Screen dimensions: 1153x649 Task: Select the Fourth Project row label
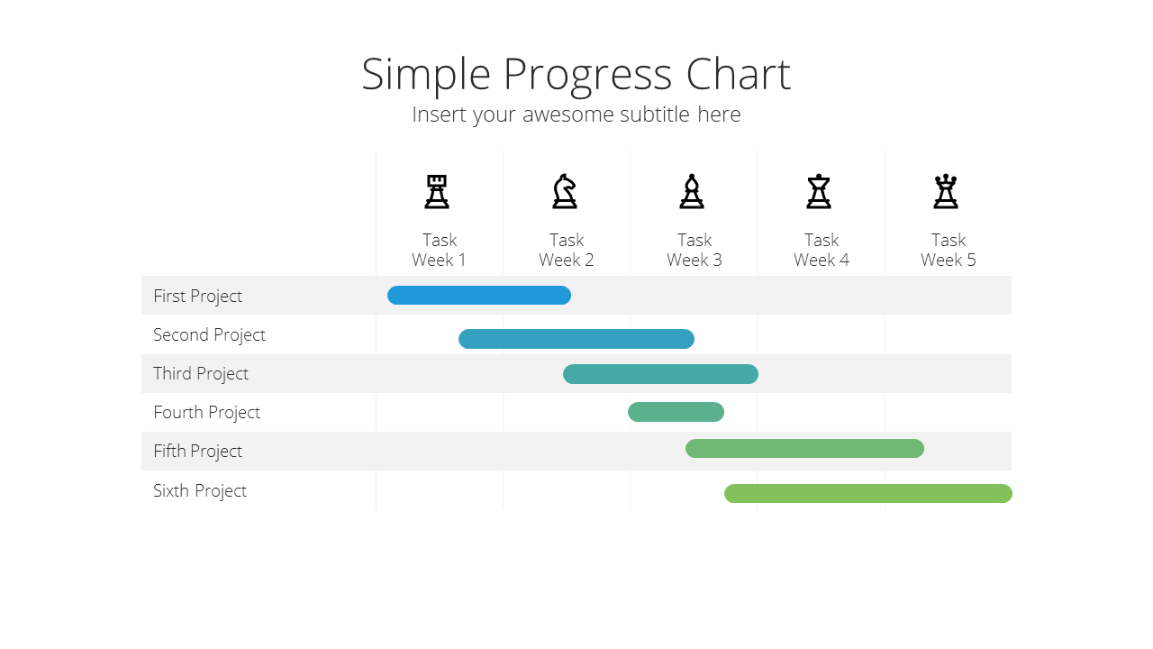tap(206, 412)
